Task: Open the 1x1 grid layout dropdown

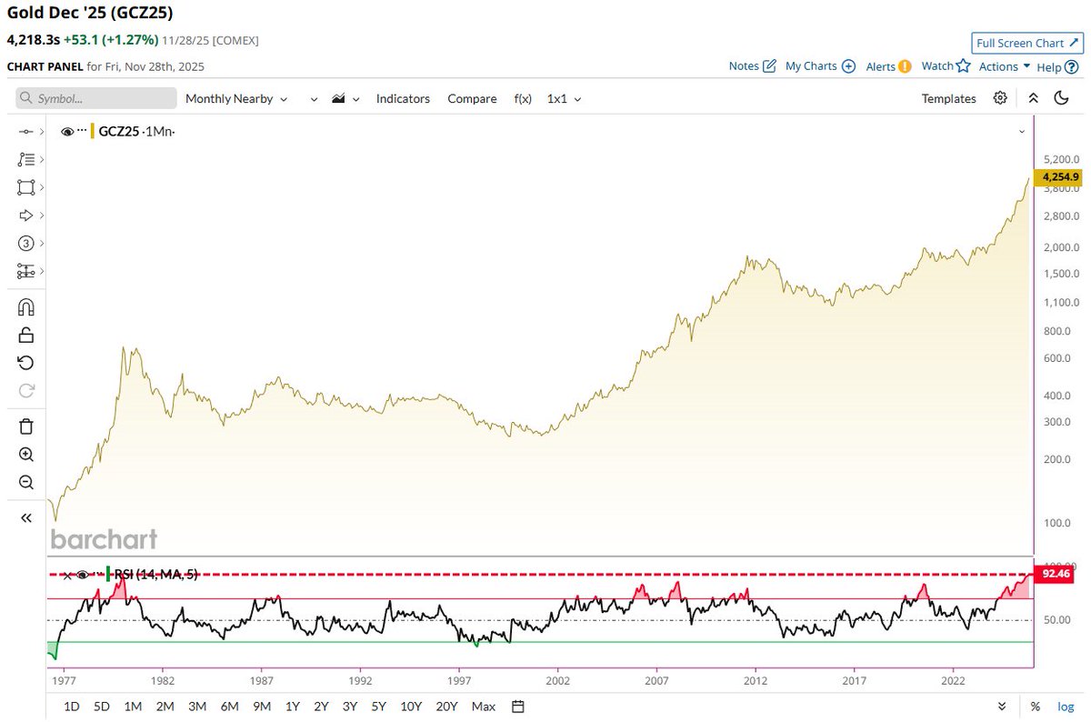Action: pos(564,98)
